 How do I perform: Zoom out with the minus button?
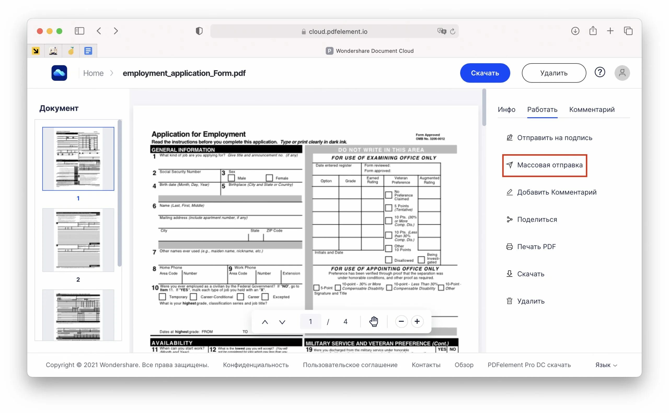coord(401,322)
